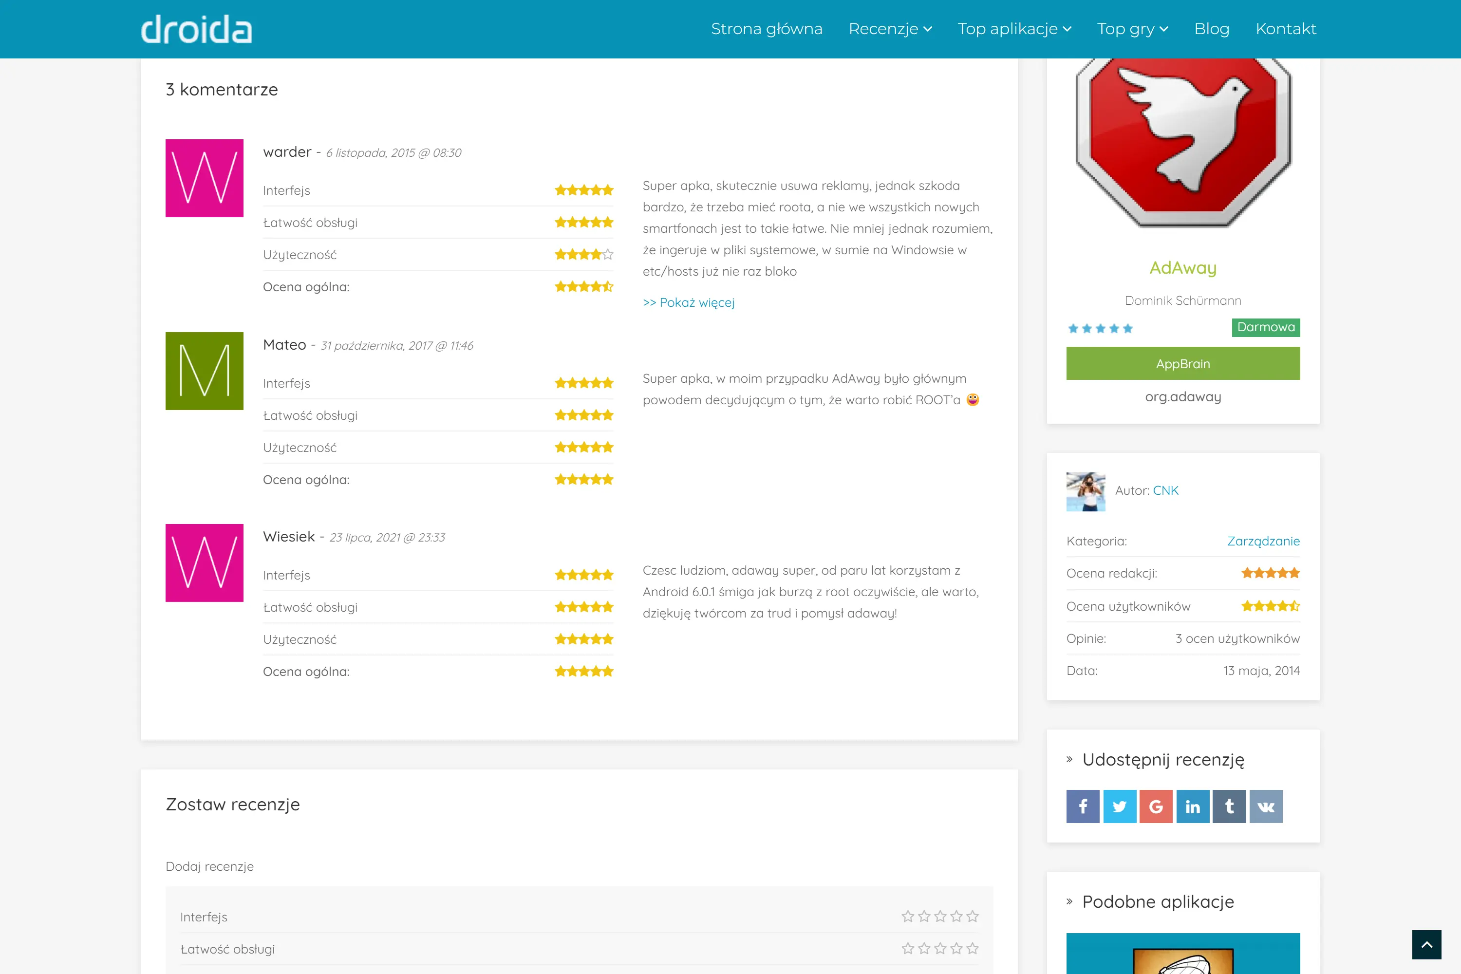Click the scroll-to-top arrow

(x=1427, y=944)
